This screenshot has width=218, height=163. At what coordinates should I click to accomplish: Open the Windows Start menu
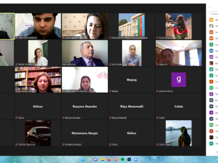[83, 159]
